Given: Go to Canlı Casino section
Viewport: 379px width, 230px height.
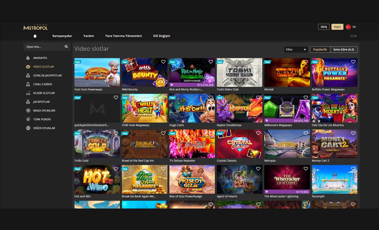Looking at the screenshot, I should click(x=43, y=84).
